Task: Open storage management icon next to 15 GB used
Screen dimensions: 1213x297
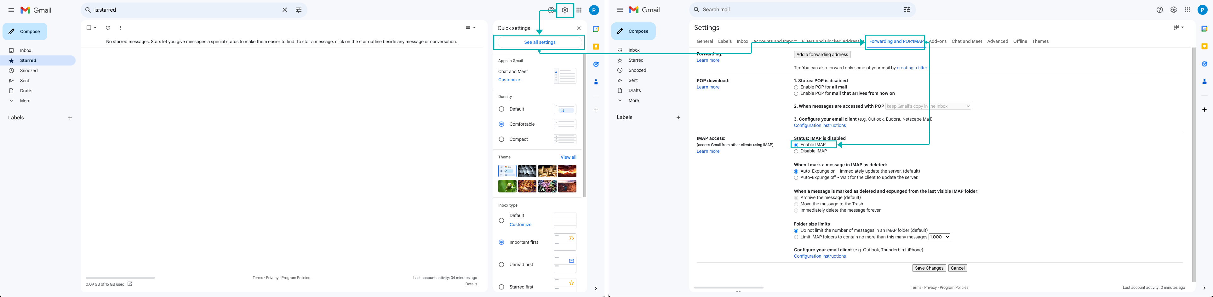Action: pyautogui.click(x=130, y=284)
